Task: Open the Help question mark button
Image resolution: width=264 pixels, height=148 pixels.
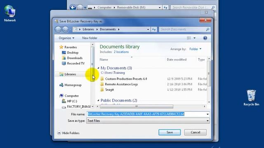Action: click(205, 38)
